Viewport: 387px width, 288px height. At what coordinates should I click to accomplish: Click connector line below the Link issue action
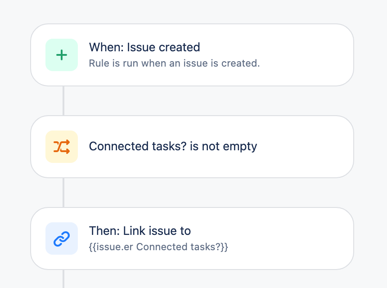point(63,279)
